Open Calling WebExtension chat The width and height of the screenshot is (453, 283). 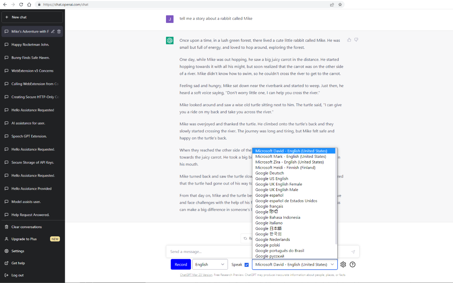pyautogui.click(x=32, y=84)
